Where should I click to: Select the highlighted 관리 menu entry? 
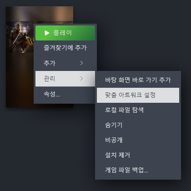65,79
